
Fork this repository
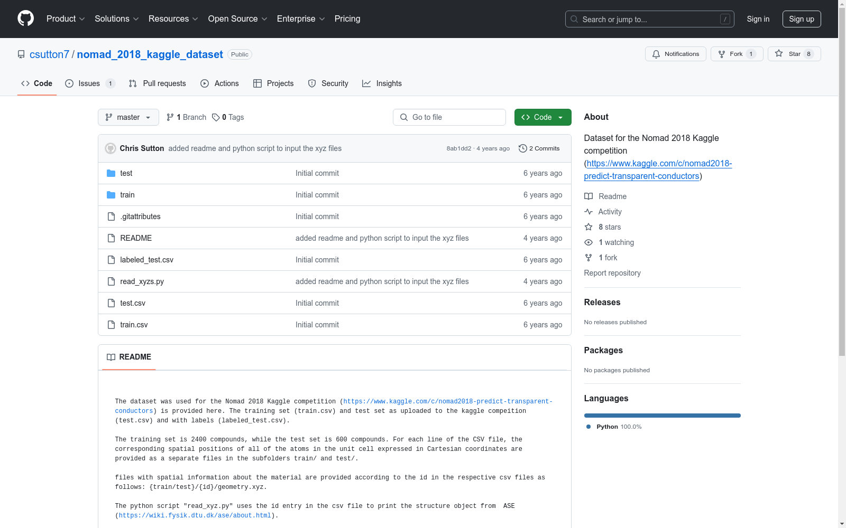(x=737, y=54)
